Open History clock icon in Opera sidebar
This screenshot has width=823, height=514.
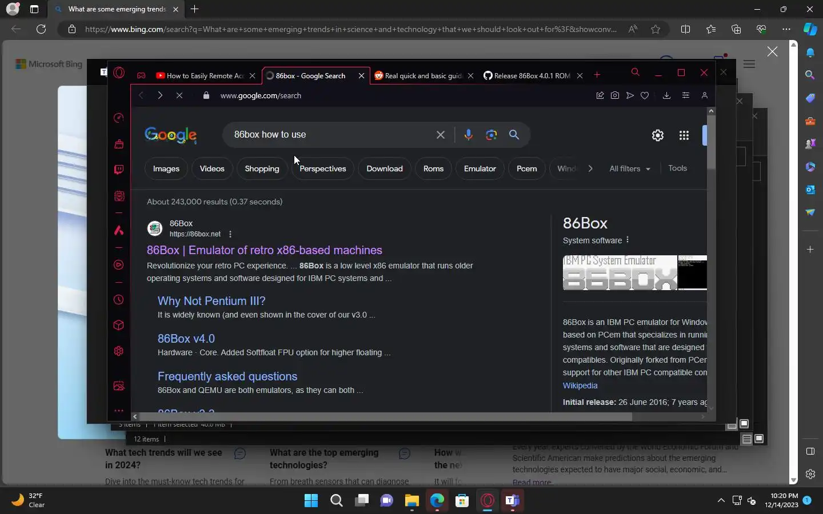(119, 300)
